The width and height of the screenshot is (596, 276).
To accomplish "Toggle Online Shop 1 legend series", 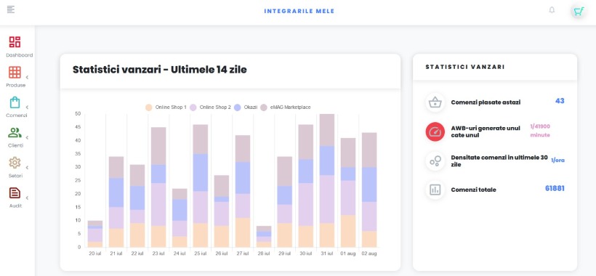I will point(166,107).
